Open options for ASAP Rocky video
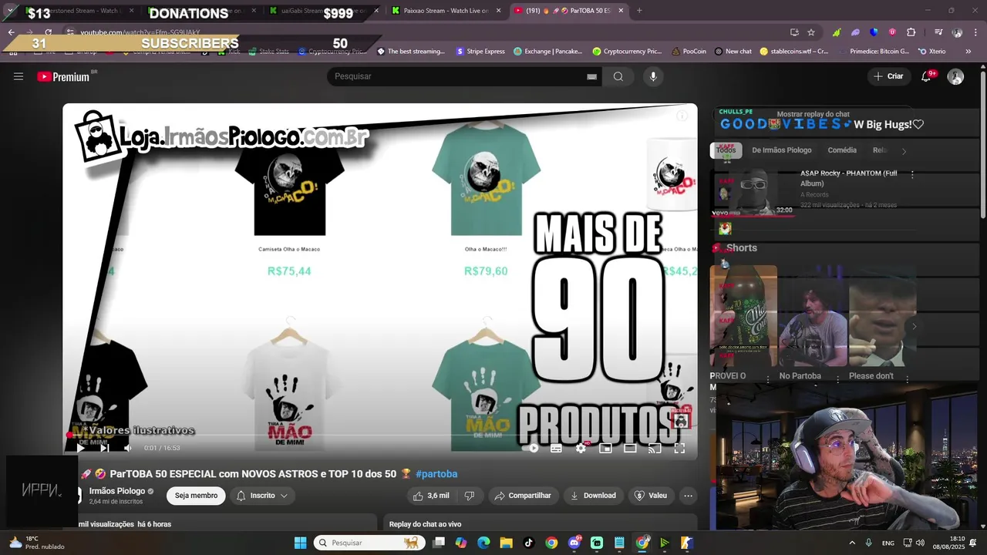 (912, 175)
